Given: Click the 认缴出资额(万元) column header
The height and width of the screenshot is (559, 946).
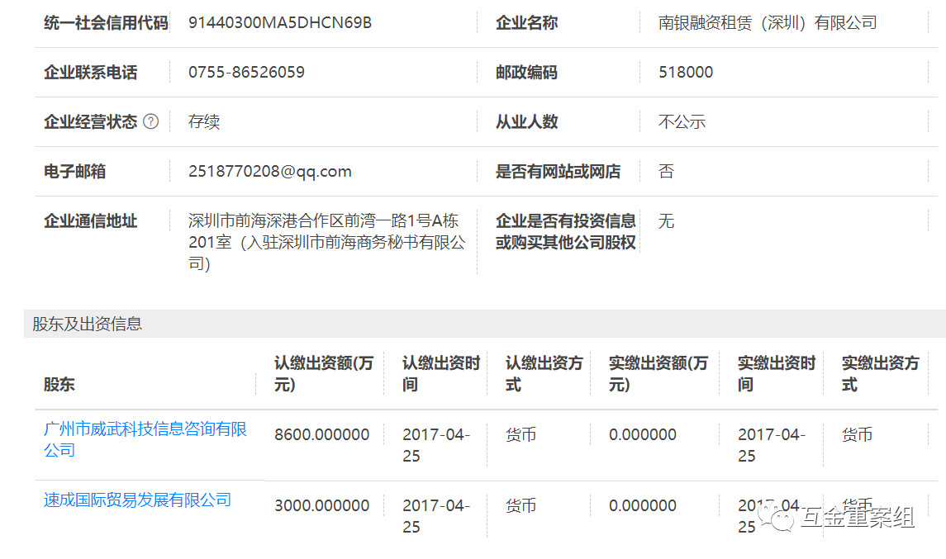Looking at the screenshot, I should point(324,373).
